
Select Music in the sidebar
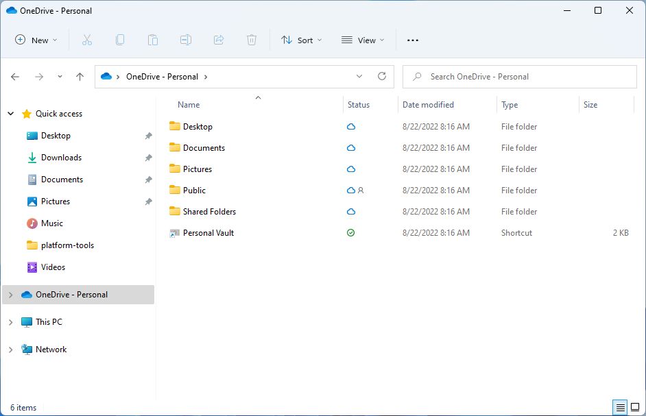tap(52, 223)
